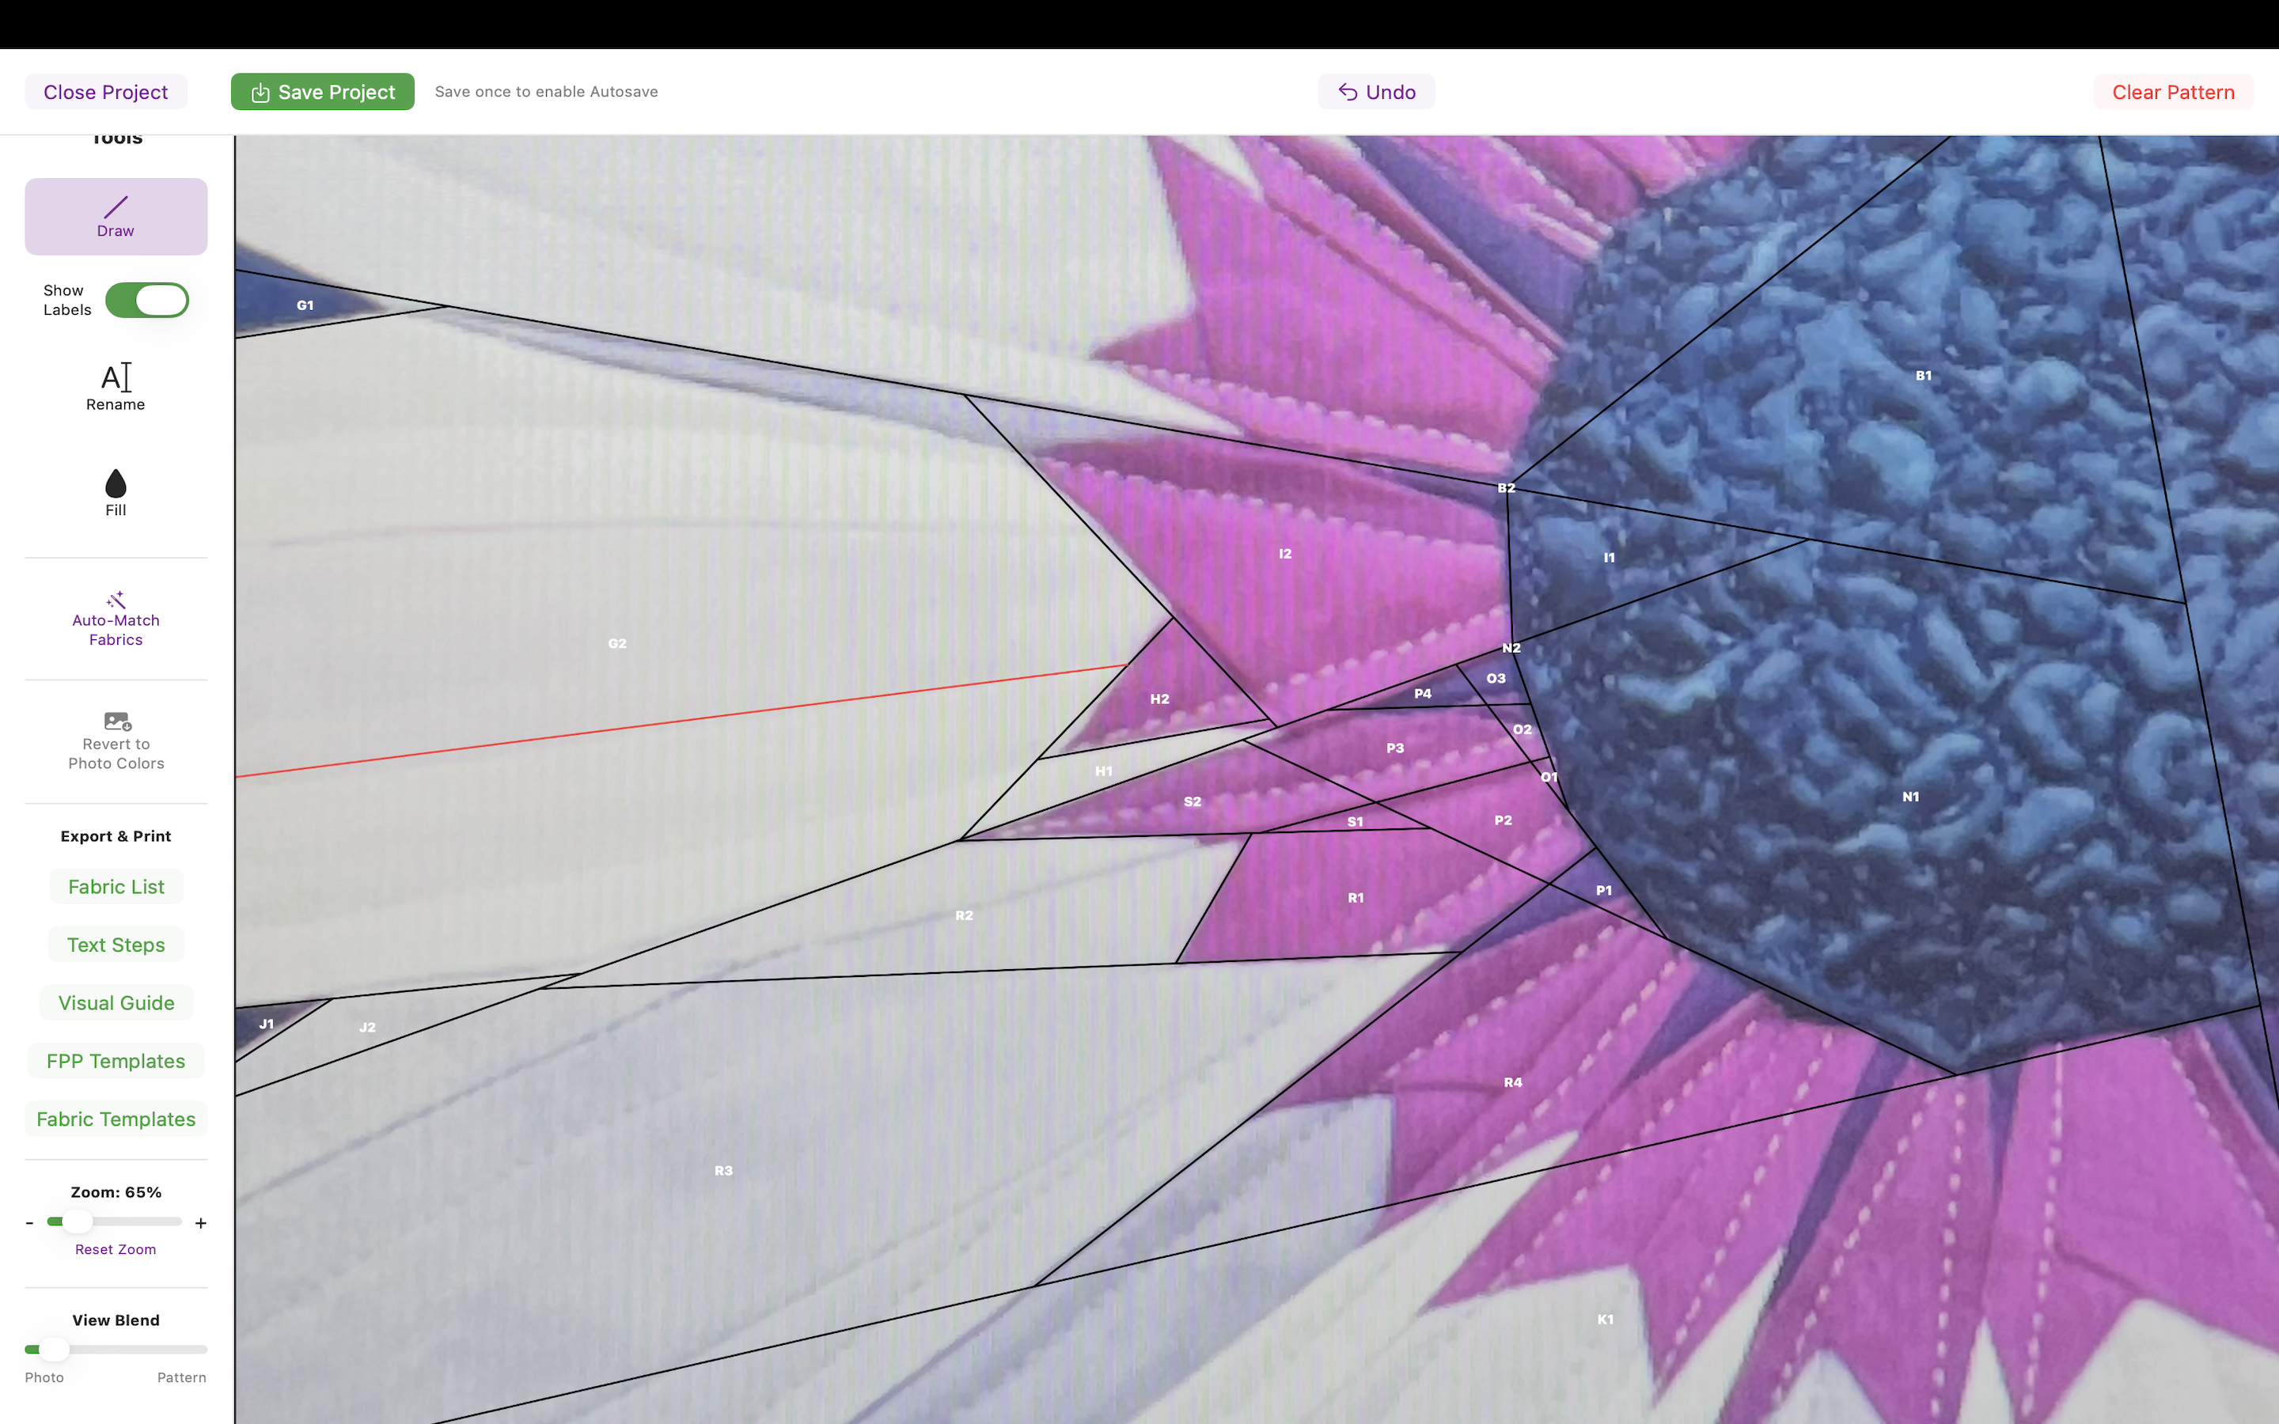Click Revert to Photo Colors
Image resolution: width=2279 pixels, height=1424 pixels.
(x=116, y=740)
